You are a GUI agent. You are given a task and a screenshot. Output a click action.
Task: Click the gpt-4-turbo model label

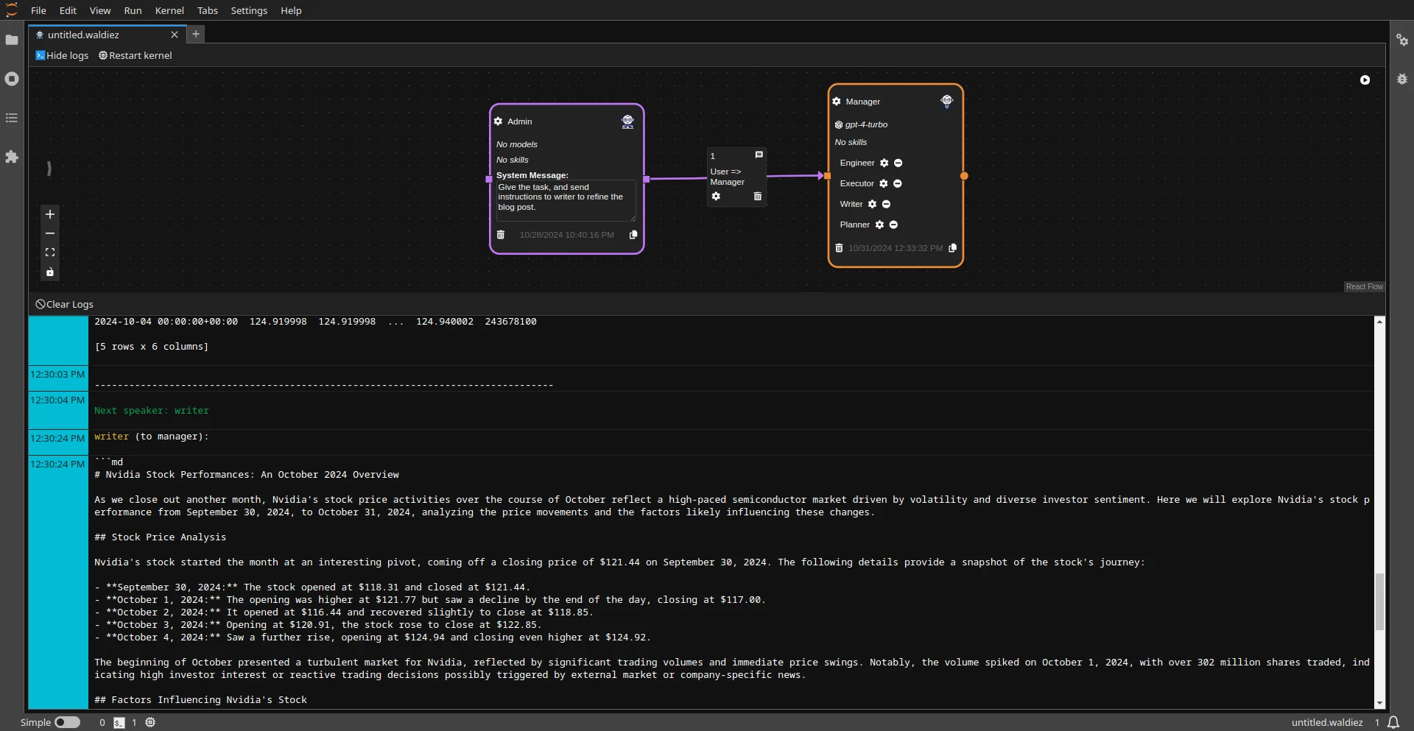(866, 124)
